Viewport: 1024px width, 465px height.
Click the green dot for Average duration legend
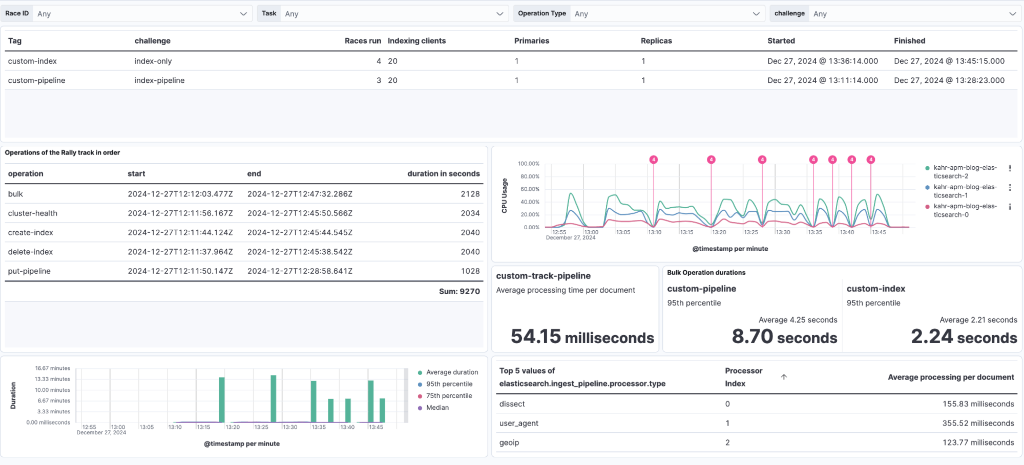click(x=420, y=372)
